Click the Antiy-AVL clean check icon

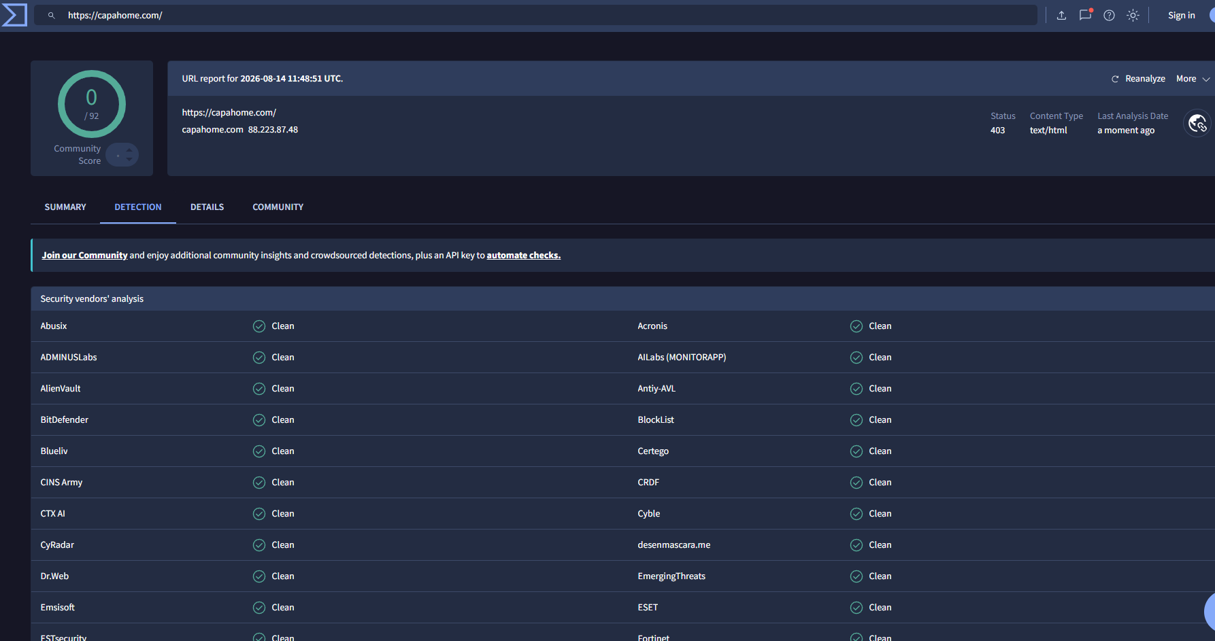pos(856,389)
